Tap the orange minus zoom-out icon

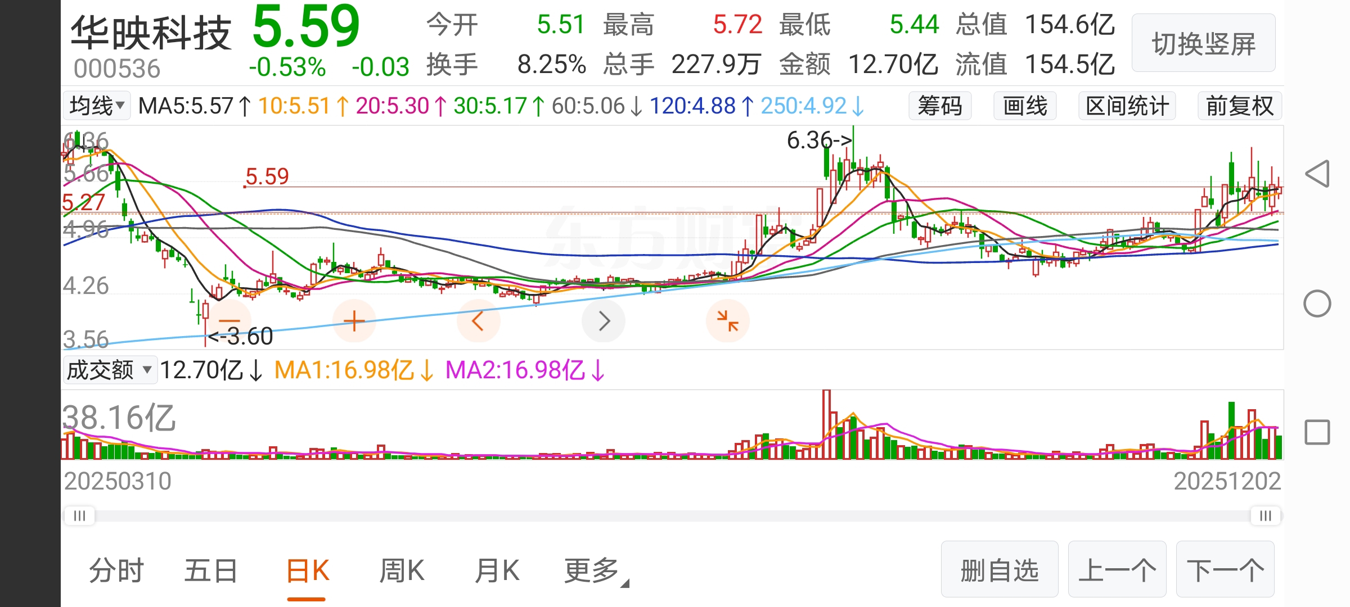pyautogui.click(x=229, y=320)
